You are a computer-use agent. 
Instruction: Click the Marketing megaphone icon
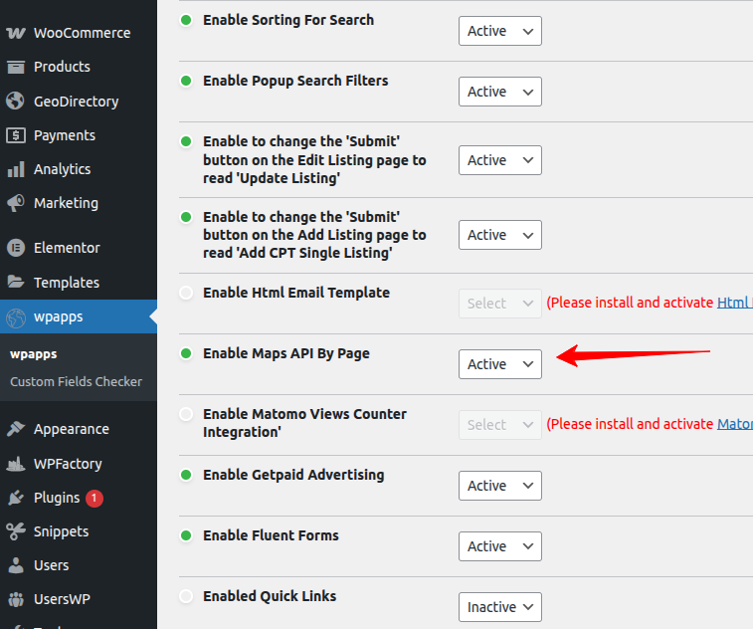[16, 203]
